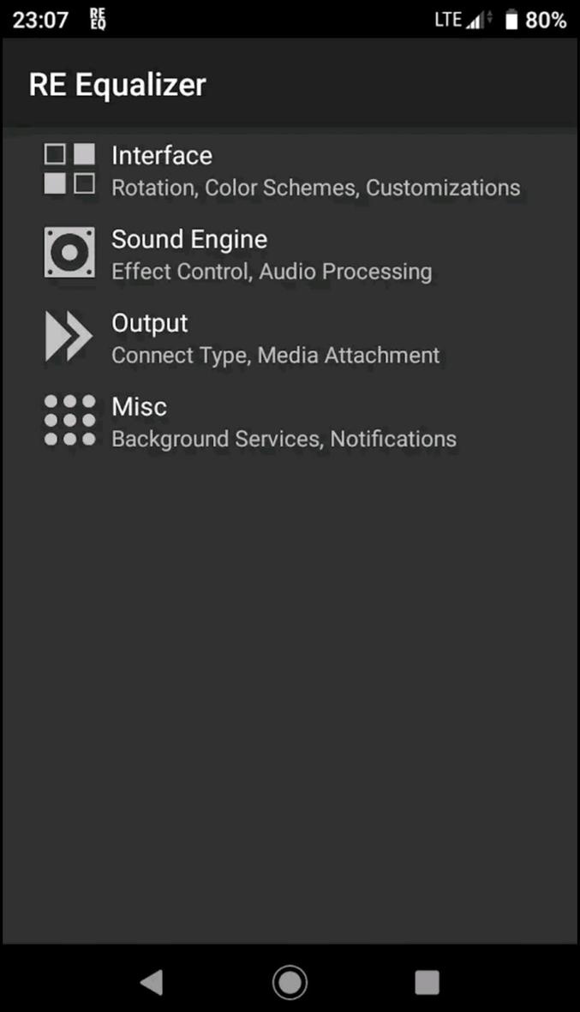This screenshot has width=580, height=1012.
Task: Open Rotation and Color Schemes settings
Action: [x=315, y=187]
